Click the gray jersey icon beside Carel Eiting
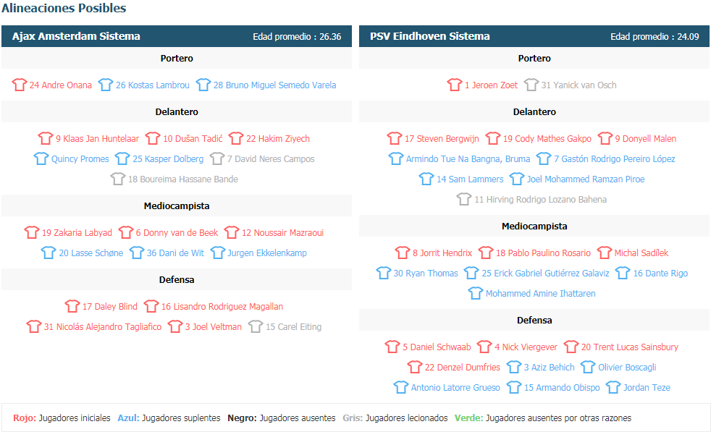Image resolution: width=711 pixels, height=432 pixels. (256, 327)
